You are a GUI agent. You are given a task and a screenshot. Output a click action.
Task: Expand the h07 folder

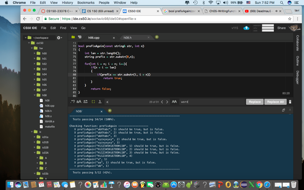coord(35,90)
